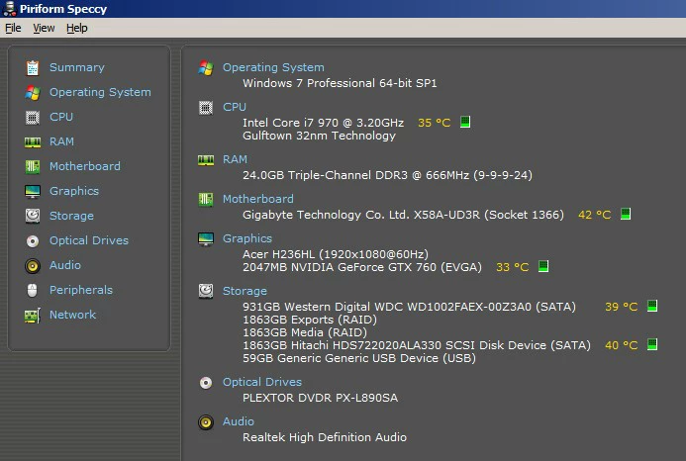
Task: Select the Gigabyte X58A-UD3R motherboard text
Action: (403, 215)
